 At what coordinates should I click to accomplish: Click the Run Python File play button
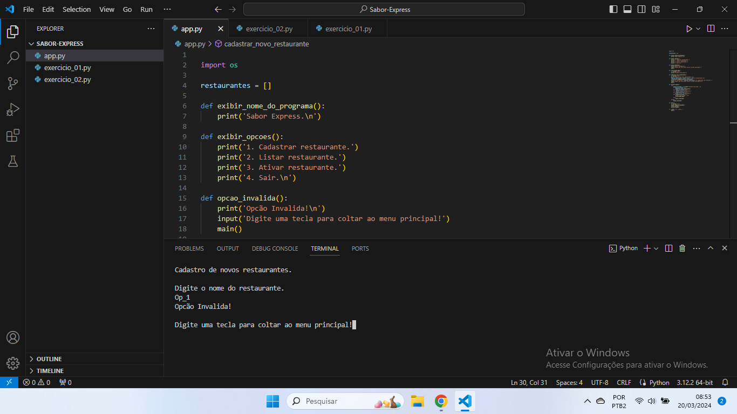tap(689, 29)
